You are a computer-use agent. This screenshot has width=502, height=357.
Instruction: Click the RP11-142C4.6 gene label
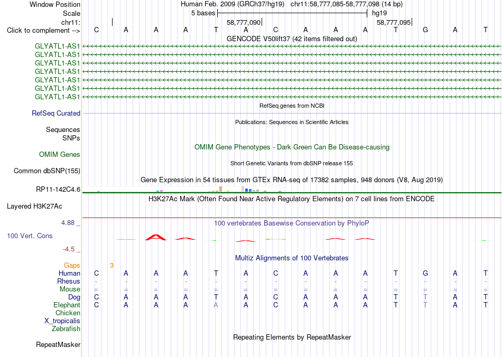(58, 190)
